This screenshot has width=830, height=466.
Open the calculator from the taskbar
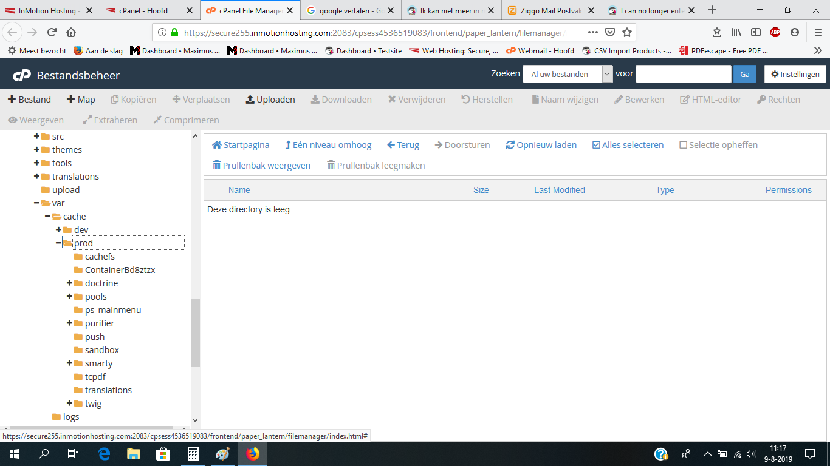(193, 453)
